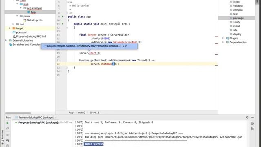Click the Tests run summary line in console
This screenshot has height=147, width=261.
click(x=114, y=122)
